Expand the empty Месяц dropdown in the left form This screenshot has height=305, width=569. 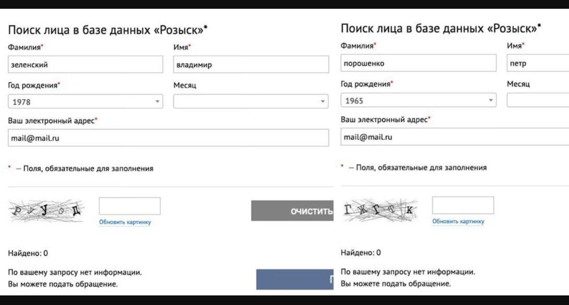251,101
